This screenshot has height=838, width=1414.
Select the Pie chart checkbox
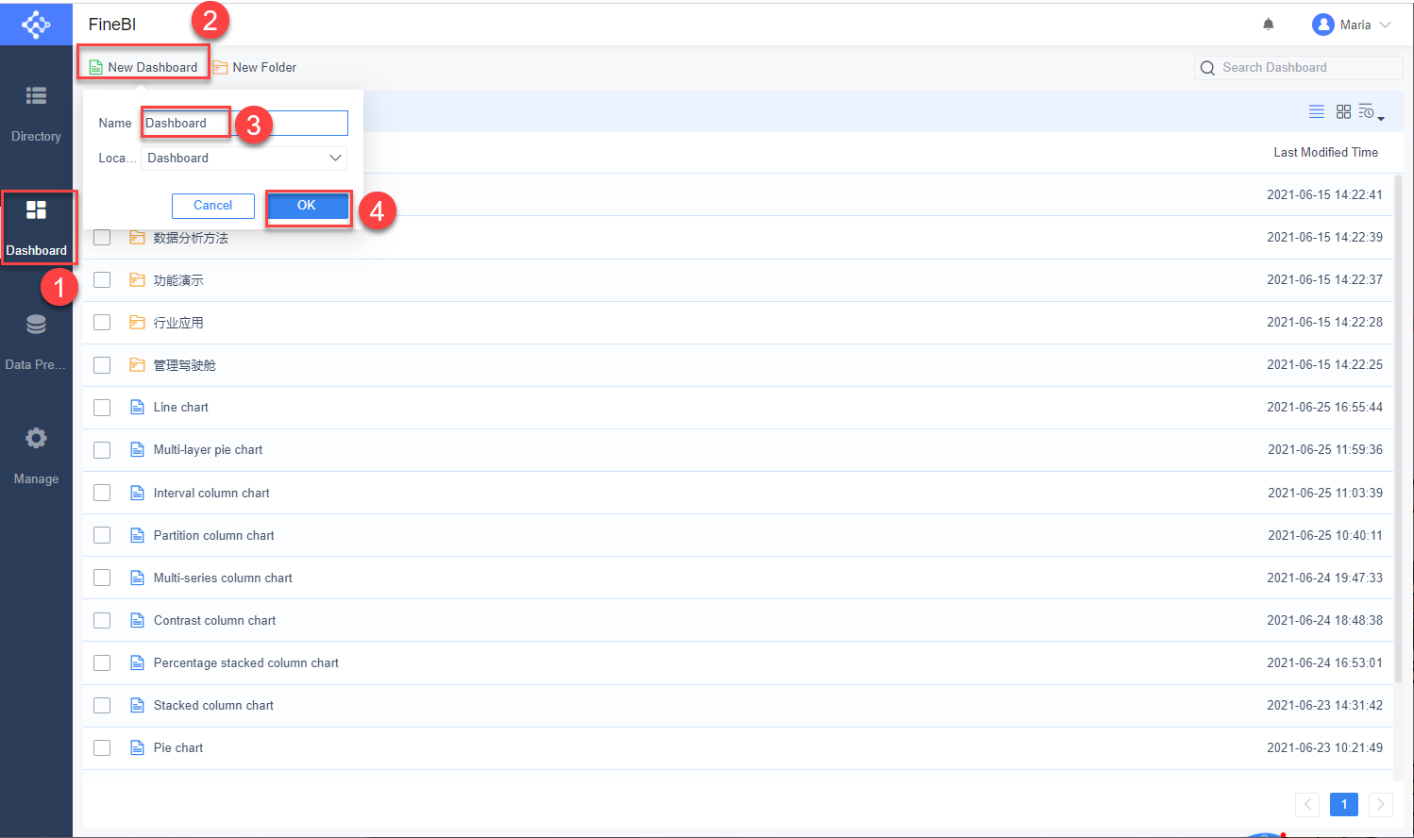click(102, 746)
